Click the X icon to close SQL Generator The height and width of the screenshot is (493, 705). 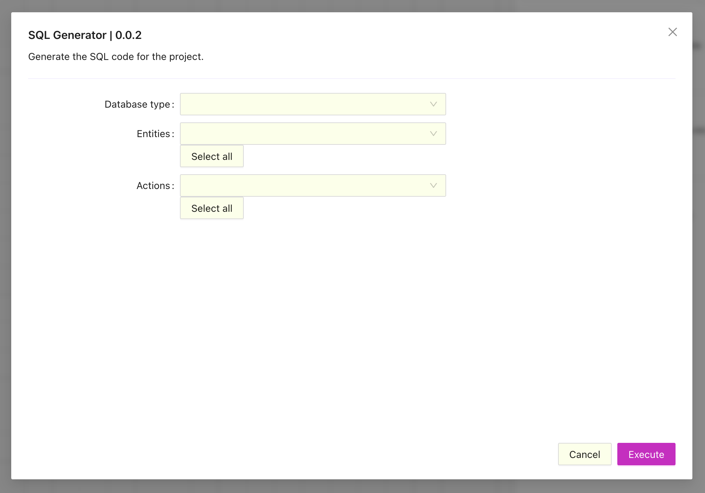672,32
